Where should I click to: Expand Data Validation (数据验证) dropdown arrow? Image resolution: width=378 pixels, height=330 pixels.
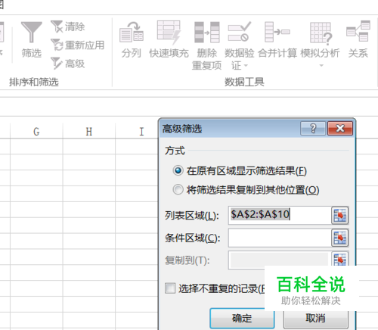[246, 66]
